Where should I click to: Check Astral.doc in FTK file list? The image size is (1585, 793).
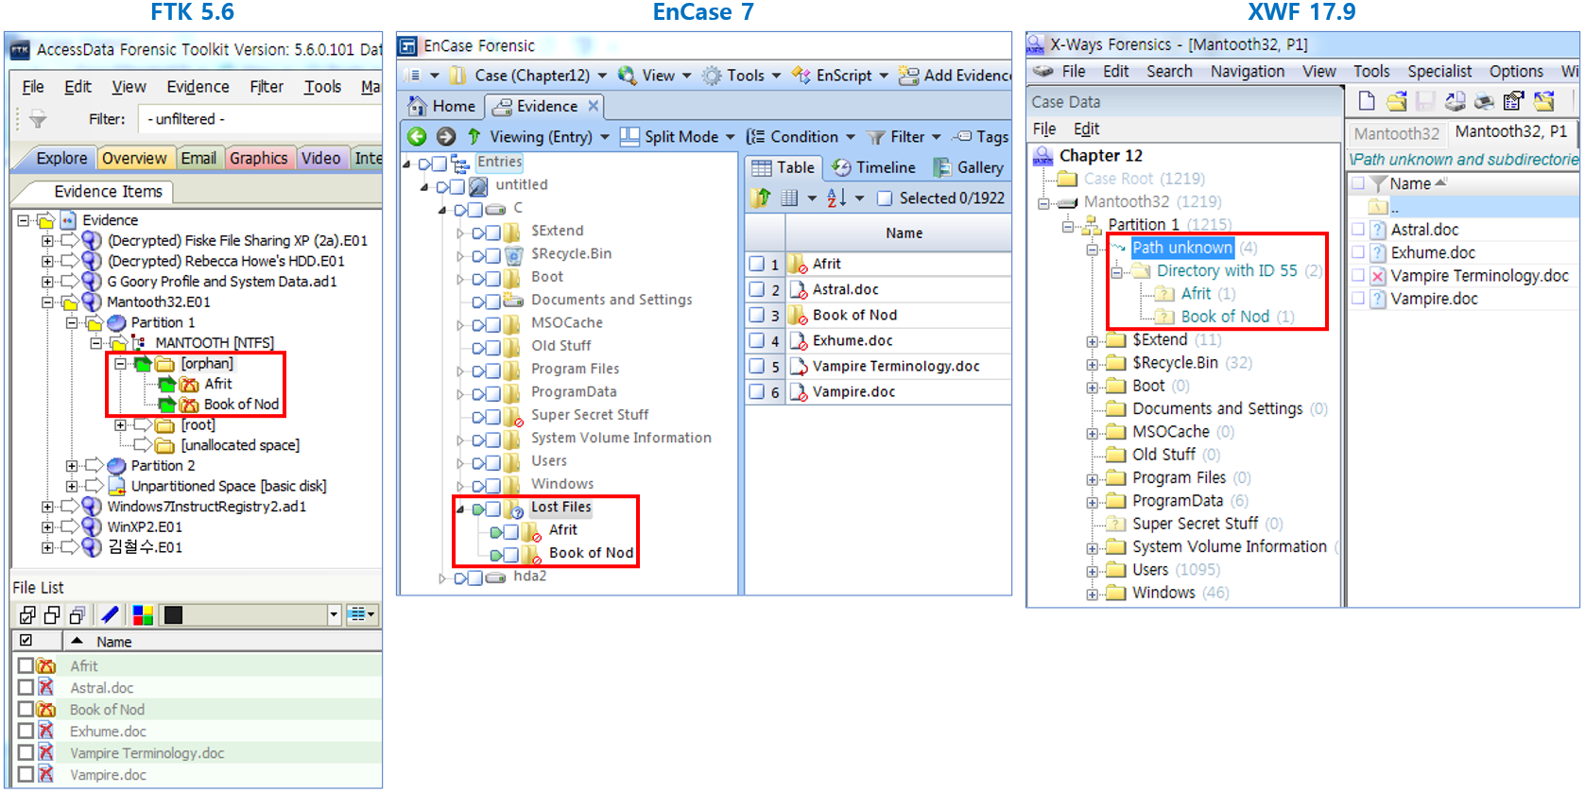(26, 688)
